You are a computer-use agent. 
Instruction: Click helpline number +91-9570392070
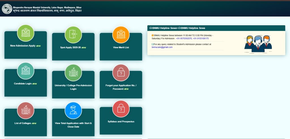[184, 38]
